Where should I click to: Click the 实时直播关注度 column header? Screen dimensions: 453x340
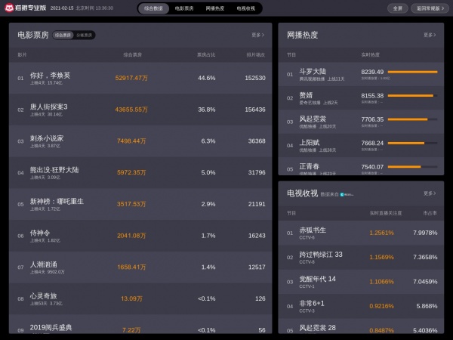tap(386, 213)
